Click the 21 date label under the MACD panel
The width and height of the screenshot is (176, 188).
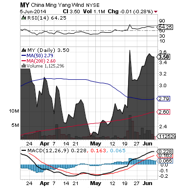coord(75,183)
